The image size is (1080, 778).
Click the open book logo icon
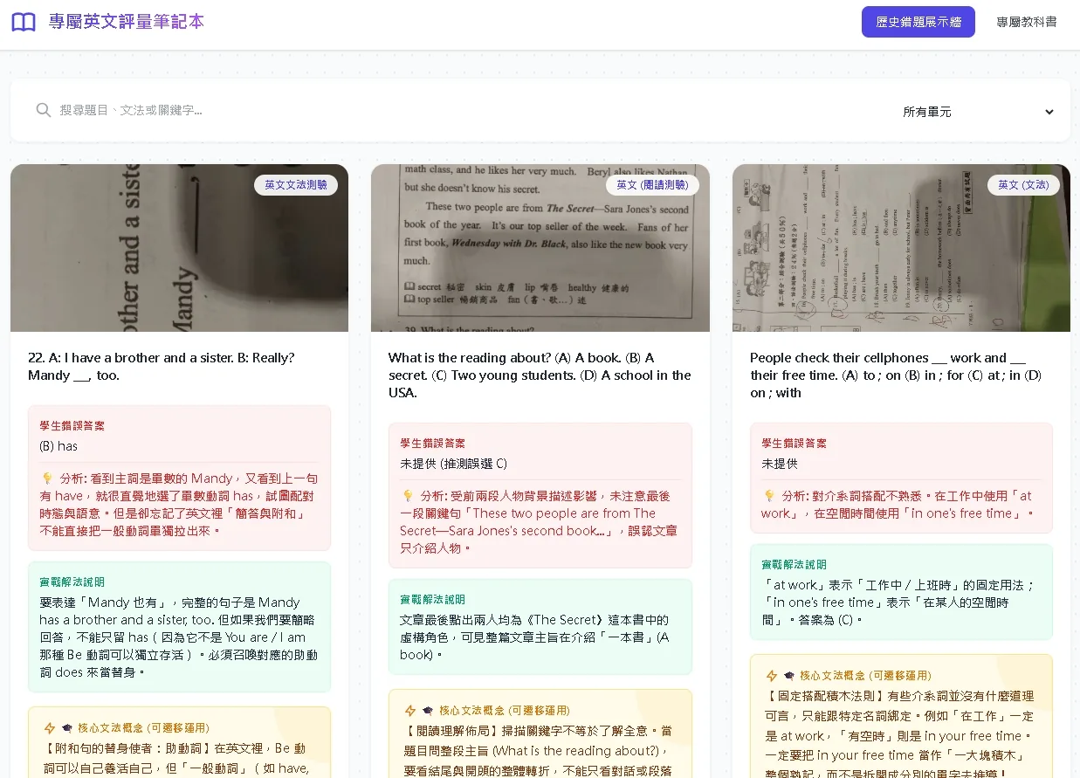point(24,22)
